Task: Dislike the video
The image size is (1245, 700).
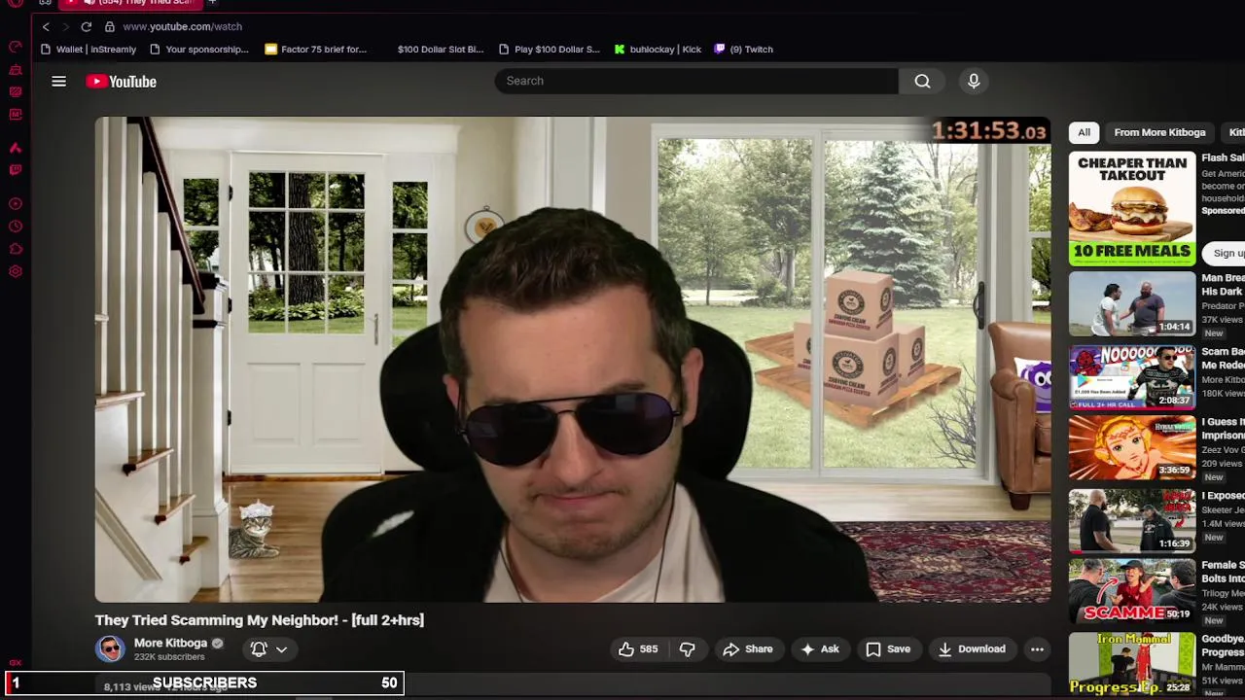Action: pos(687,649)
